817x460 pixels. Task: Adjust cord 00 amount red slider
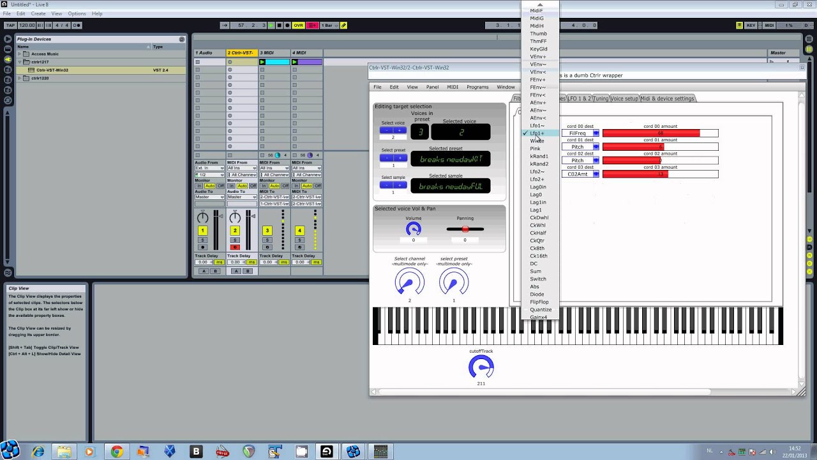click(660, 134)
